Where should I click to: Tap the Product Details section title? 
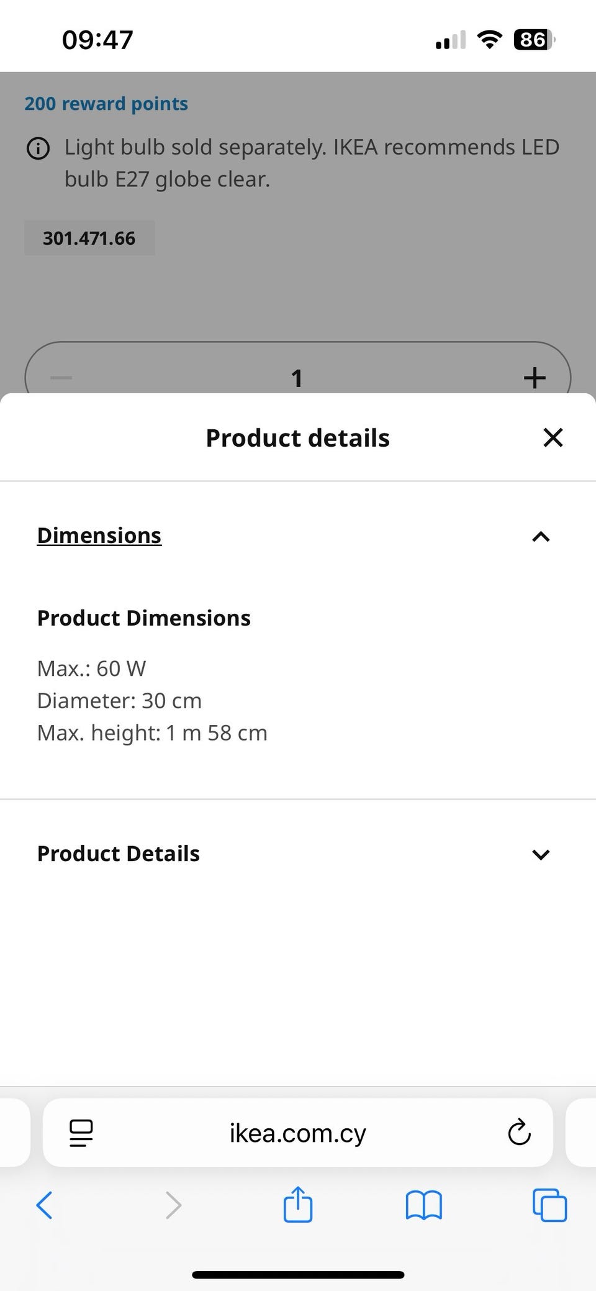[x=119, y=854]
